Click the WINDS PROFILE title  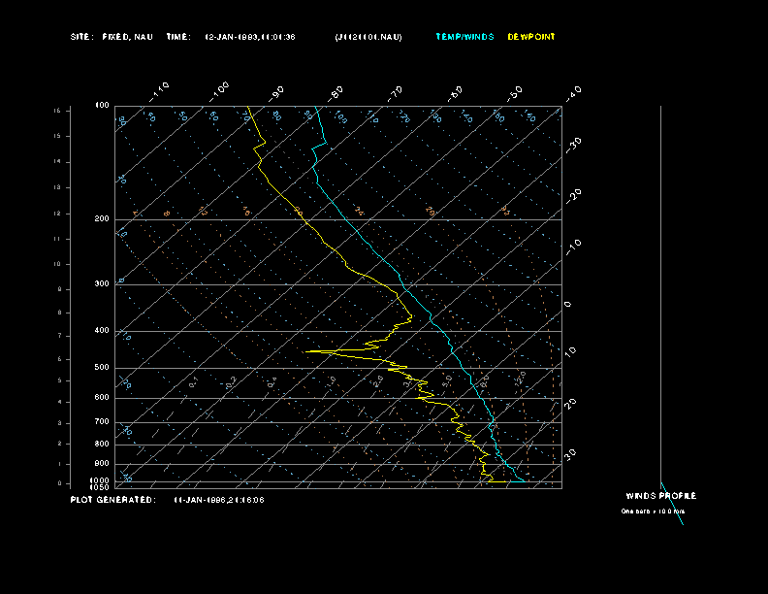pyautogui.click(x=660, y=496)
